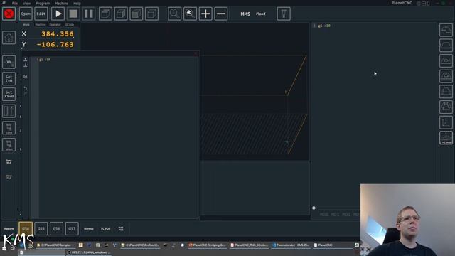455x256 pixels.
Task: Click the Restore button in bottom bar
Action: [9, 229]
